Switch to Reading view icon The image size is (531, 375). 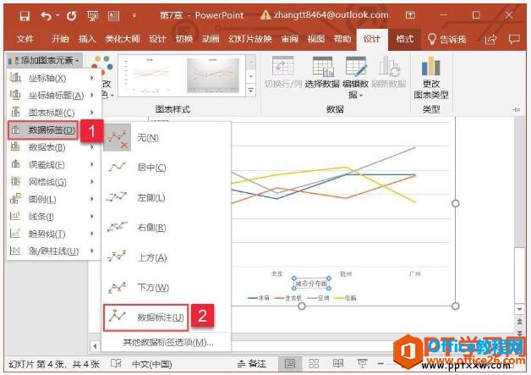coord(338,364)
